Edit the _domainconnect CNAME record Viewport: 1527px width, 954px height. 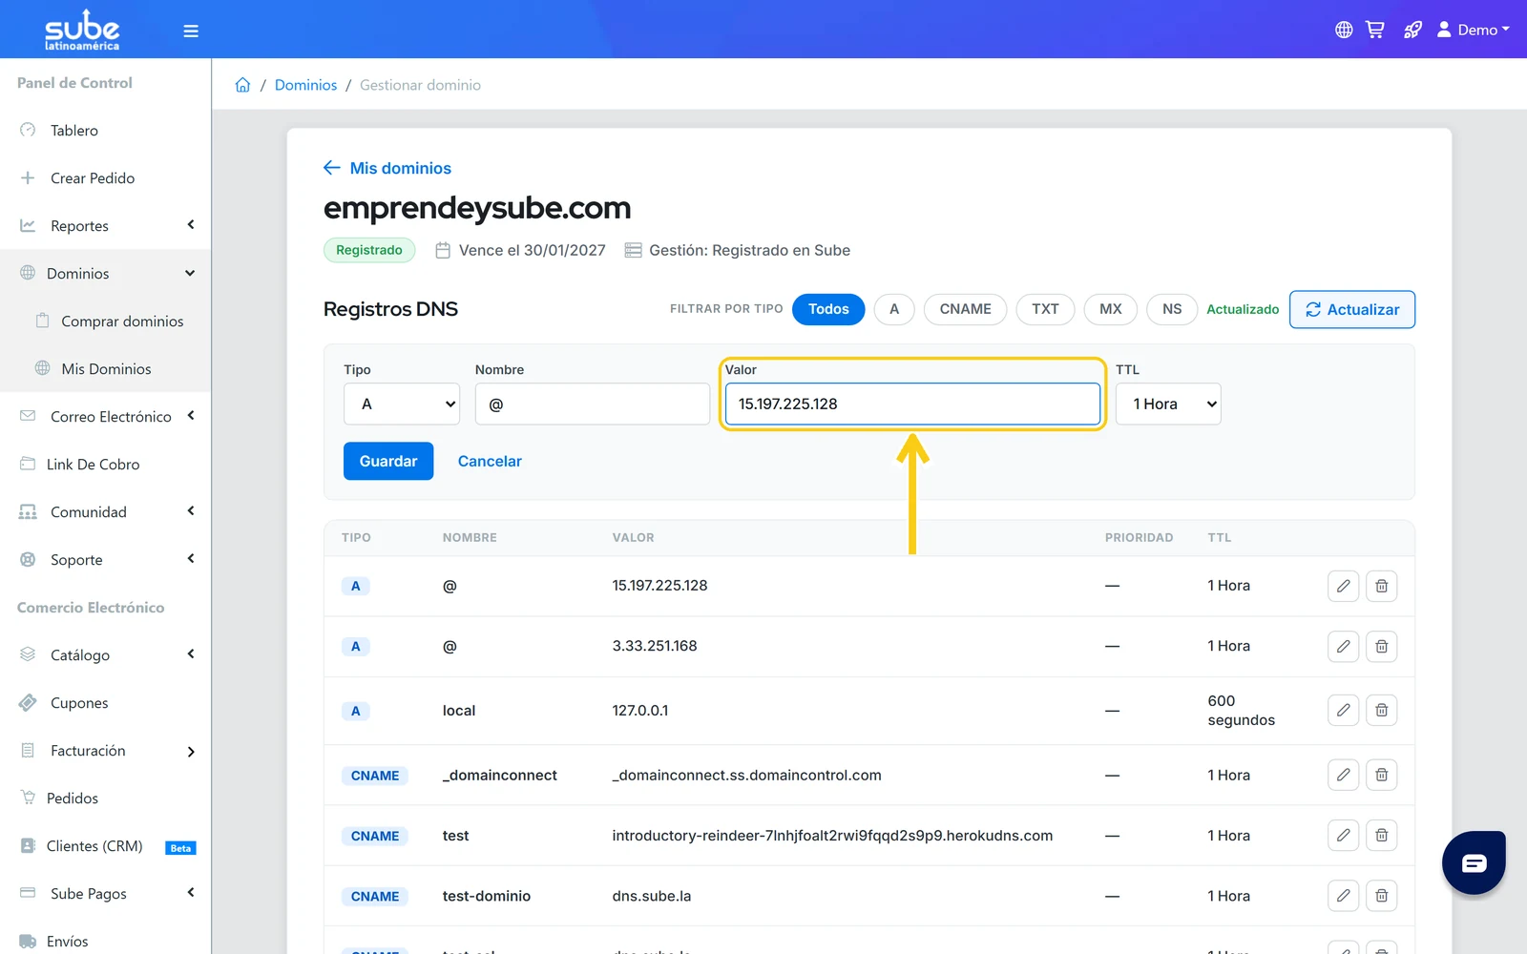tap(1343, 775)
